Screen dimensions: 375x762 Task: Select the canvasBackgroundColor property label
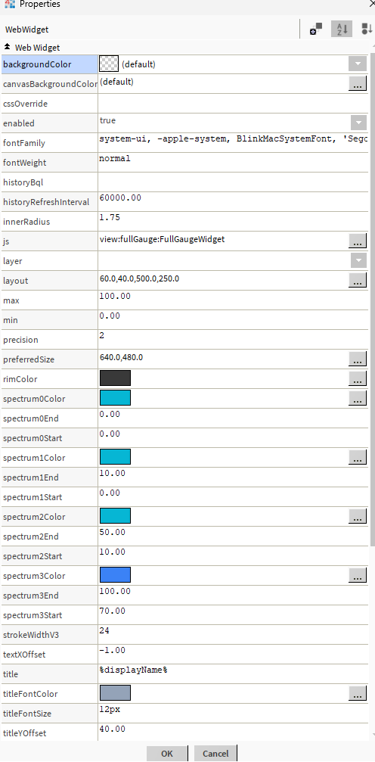click(50, 84)
